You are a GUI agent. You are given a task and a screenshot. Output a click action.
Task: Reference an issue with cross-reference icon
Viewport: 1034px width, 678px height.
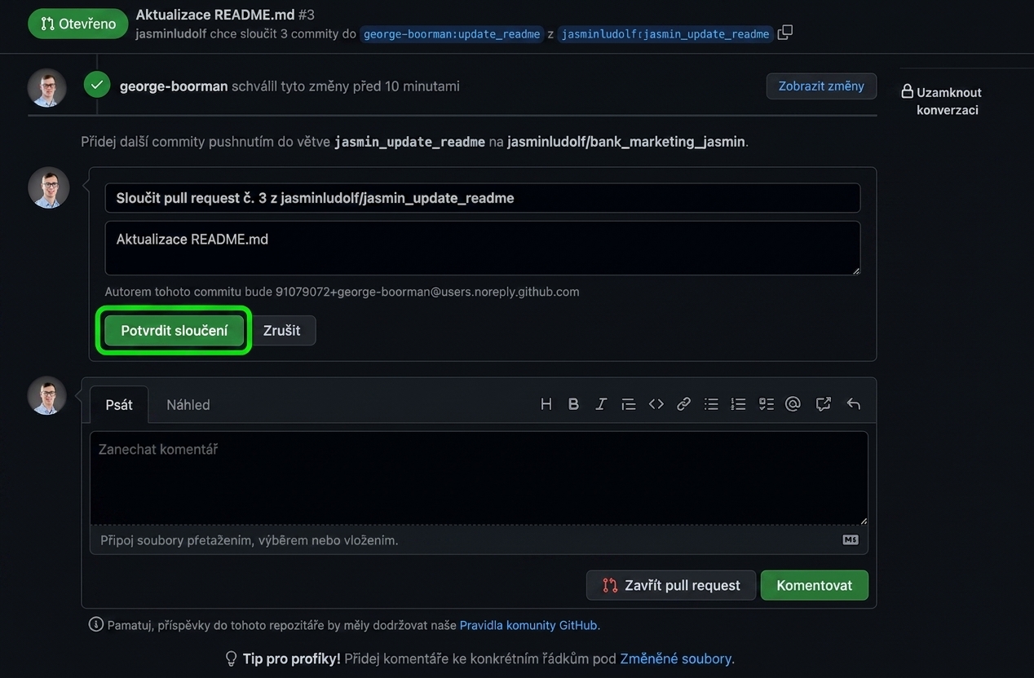coord(824,404)
